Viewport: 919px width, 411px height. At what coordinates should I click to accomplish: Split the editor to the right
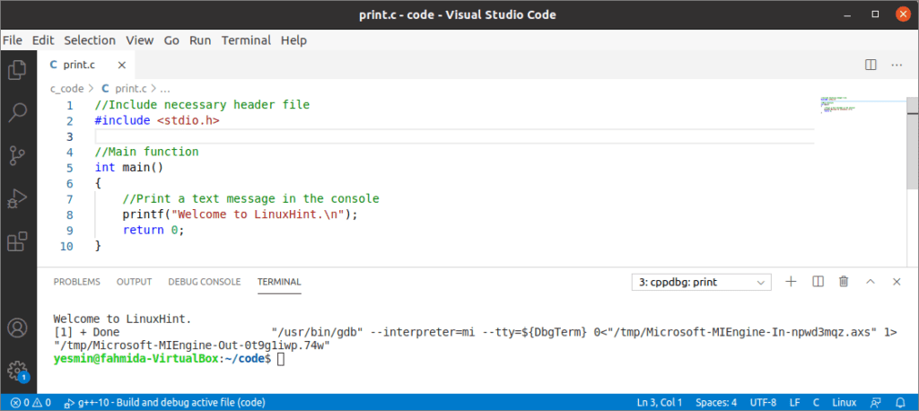[x=871, y=66]
